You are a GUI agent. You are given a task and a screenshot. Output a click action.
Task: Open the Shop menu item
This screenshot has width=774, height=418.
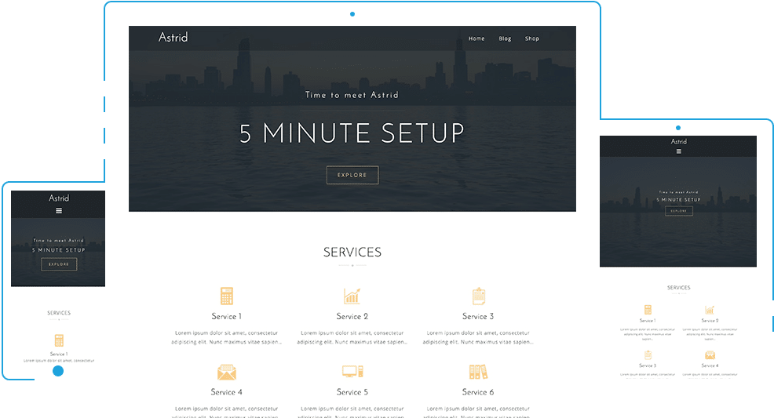(532, 38)
